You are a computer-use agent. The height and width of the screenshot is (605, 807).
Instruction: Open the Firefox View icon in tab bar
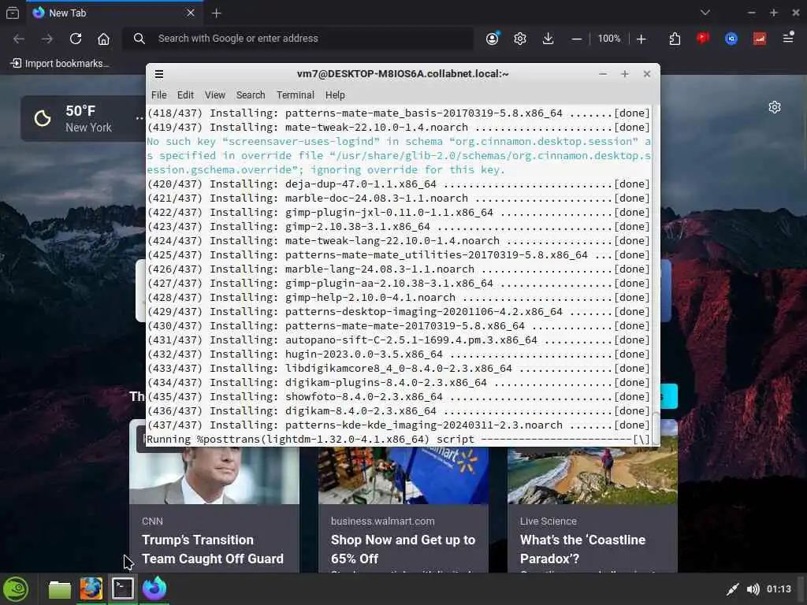[13, 13]
